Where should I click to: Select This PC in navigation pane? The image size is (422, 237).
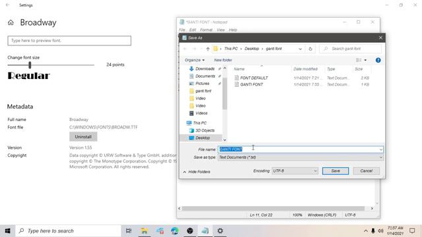199,123
